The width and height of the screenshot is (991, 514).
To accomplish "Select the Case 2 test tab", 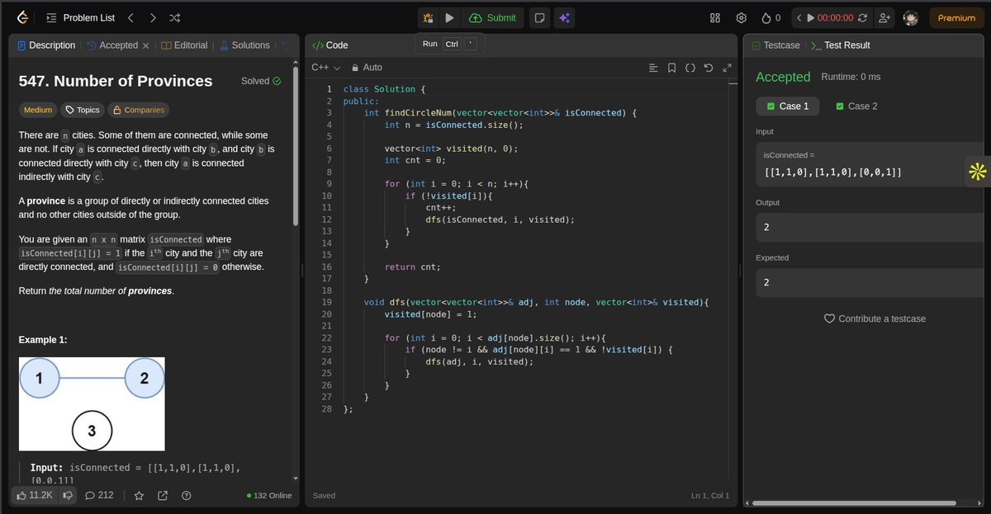I will pyautogui.click(x=856, y=106).
